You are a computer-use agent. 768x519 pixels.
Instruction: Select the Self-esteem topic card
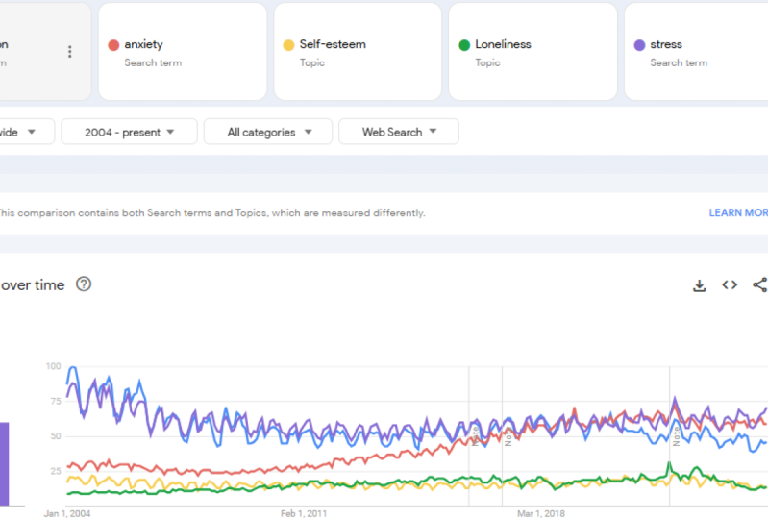pyautogui.click(x=358, y=52)
